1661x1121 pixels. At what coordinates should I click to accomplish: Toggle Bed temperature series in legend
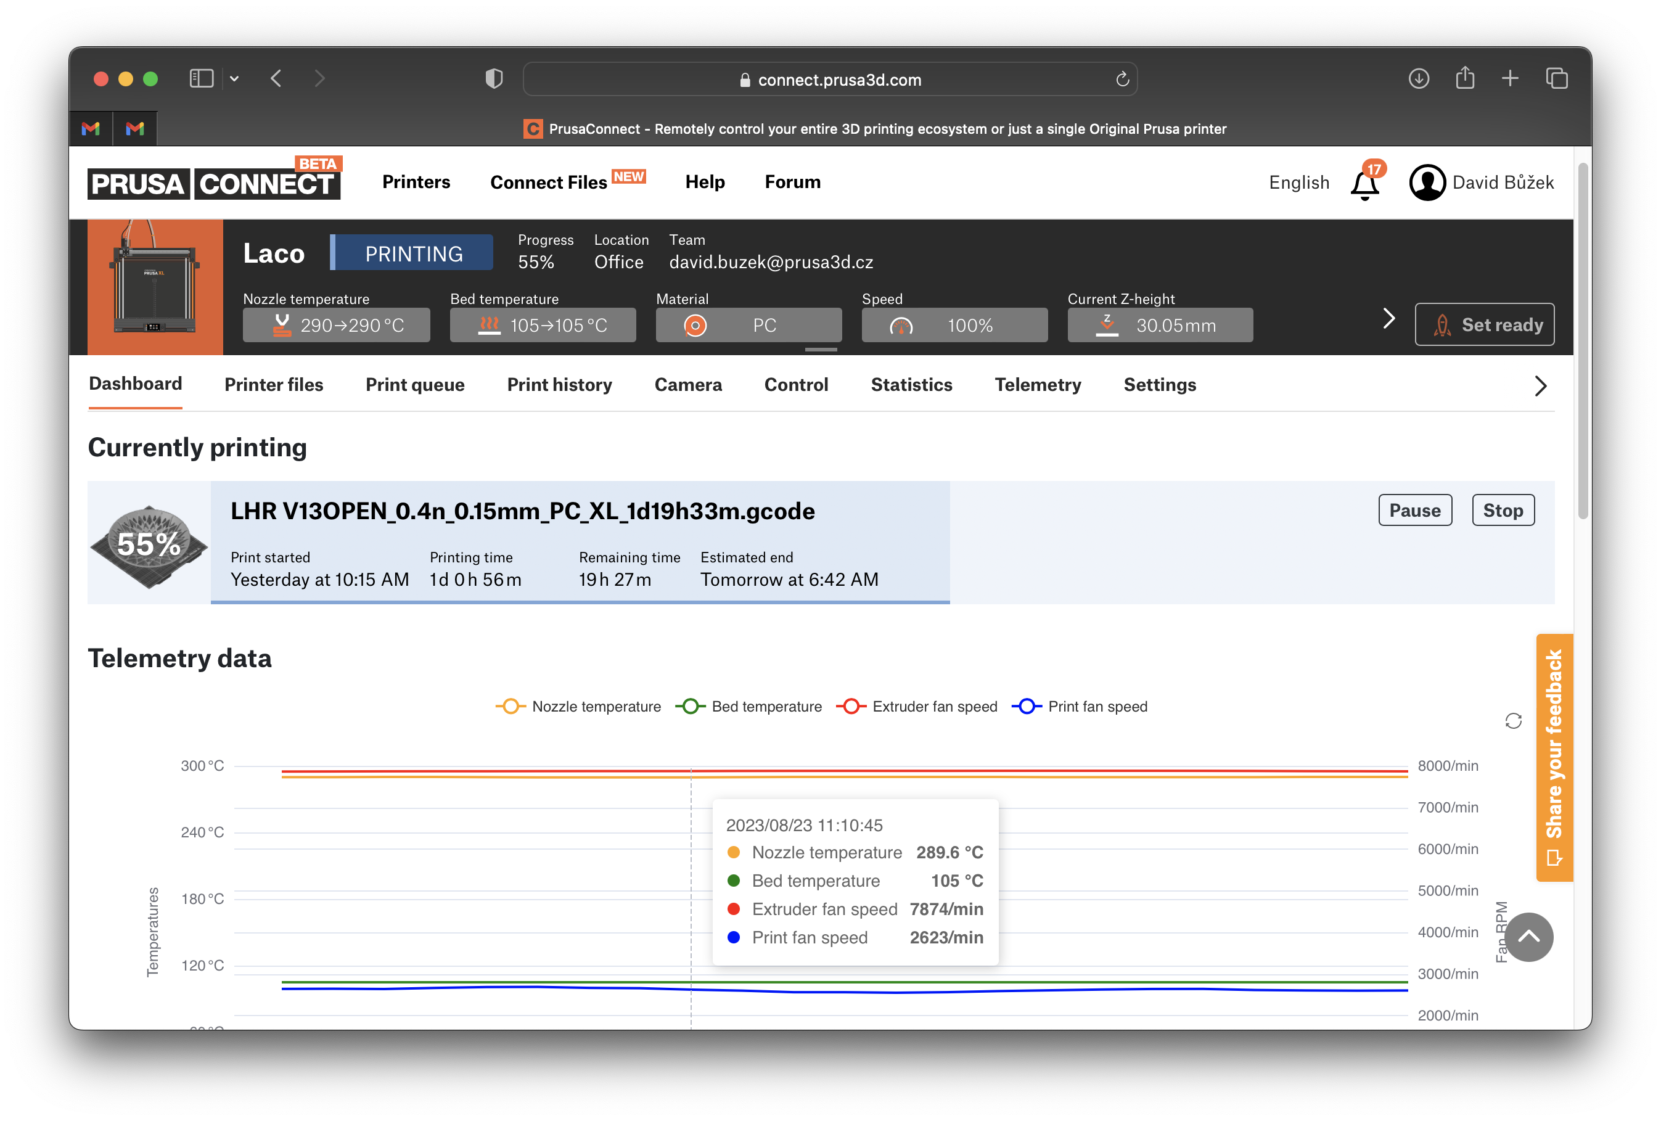point(748,707)
